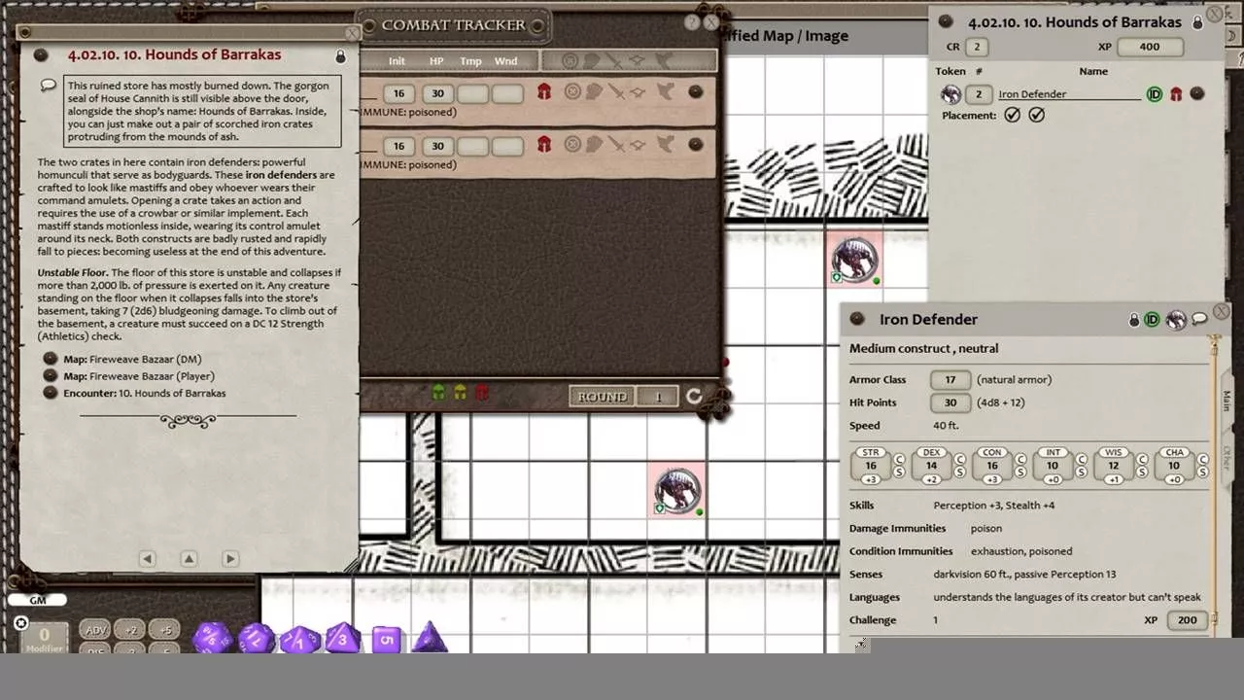Click the NPC sheet XP 200 field

tap(1188, 620)
